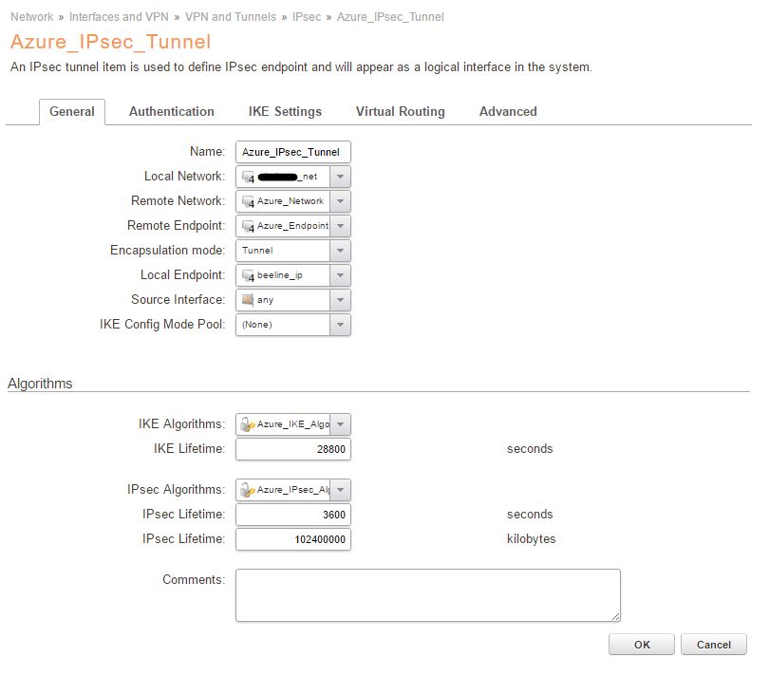Open the Remote Endpoint dropdown arrow
The width and height of the screenshot is (769, 676).
pos(341,226)
